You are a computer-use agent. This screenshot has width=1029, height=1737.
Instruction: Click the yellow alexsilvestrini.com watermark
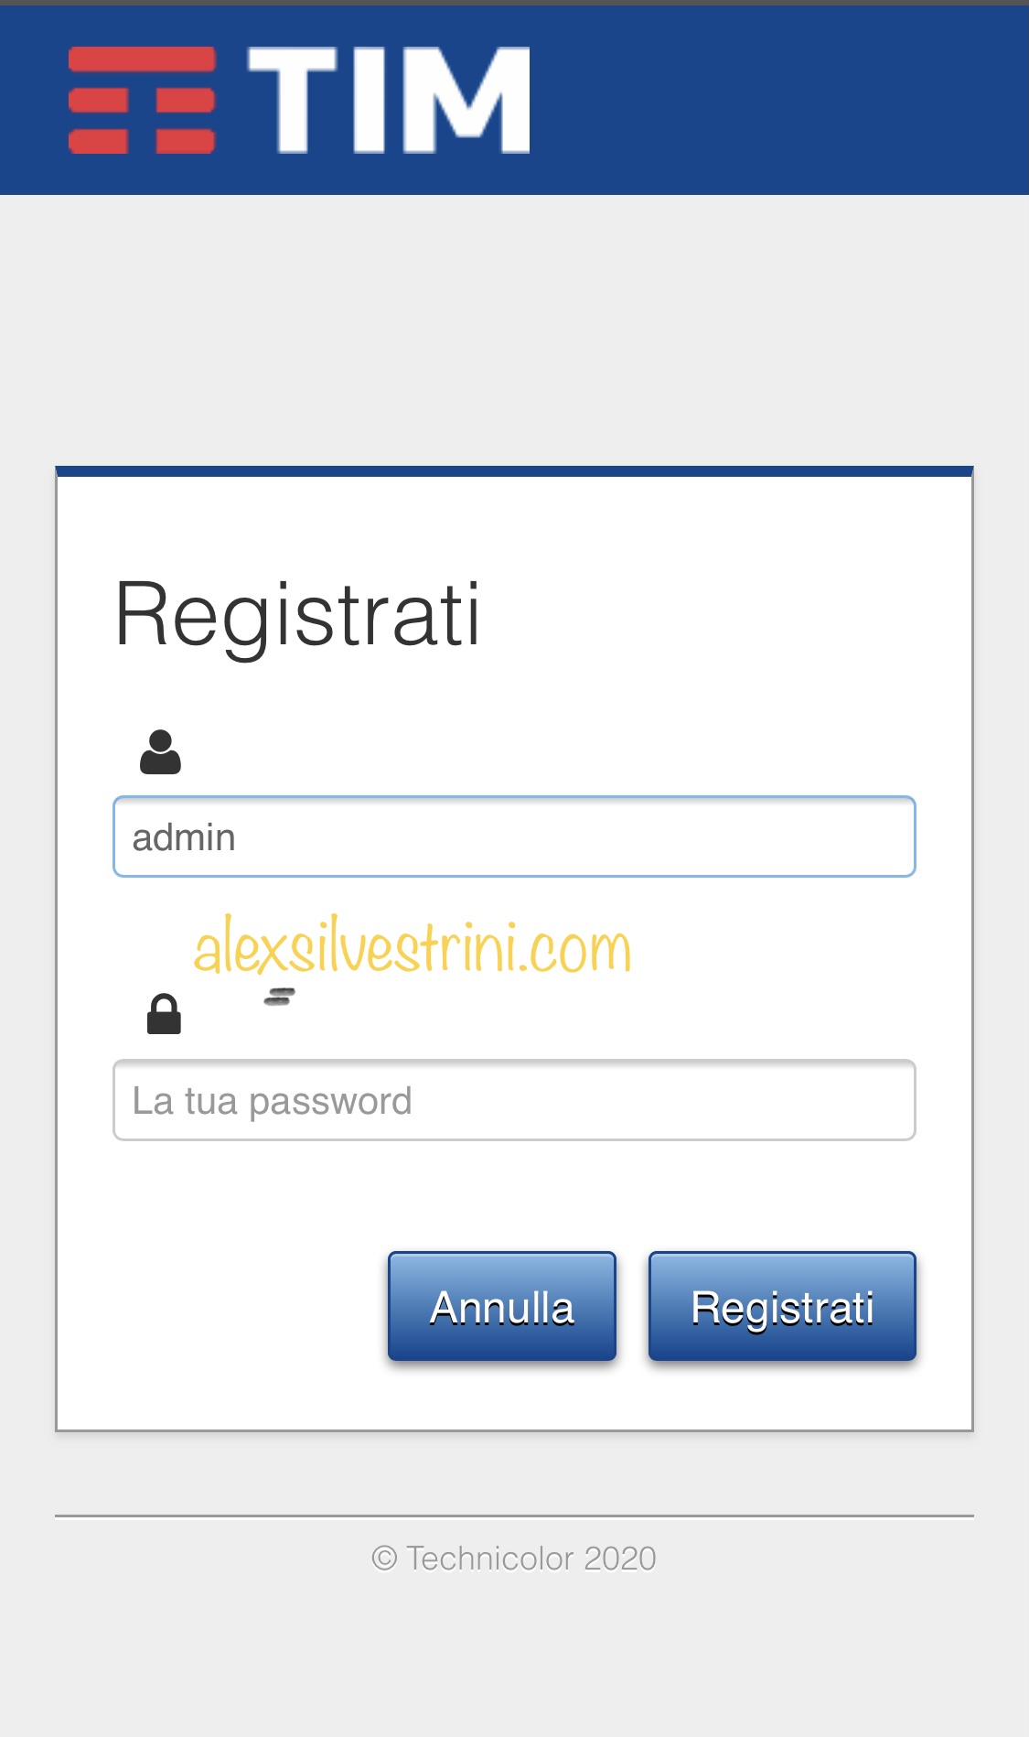[x=413, y=947]
